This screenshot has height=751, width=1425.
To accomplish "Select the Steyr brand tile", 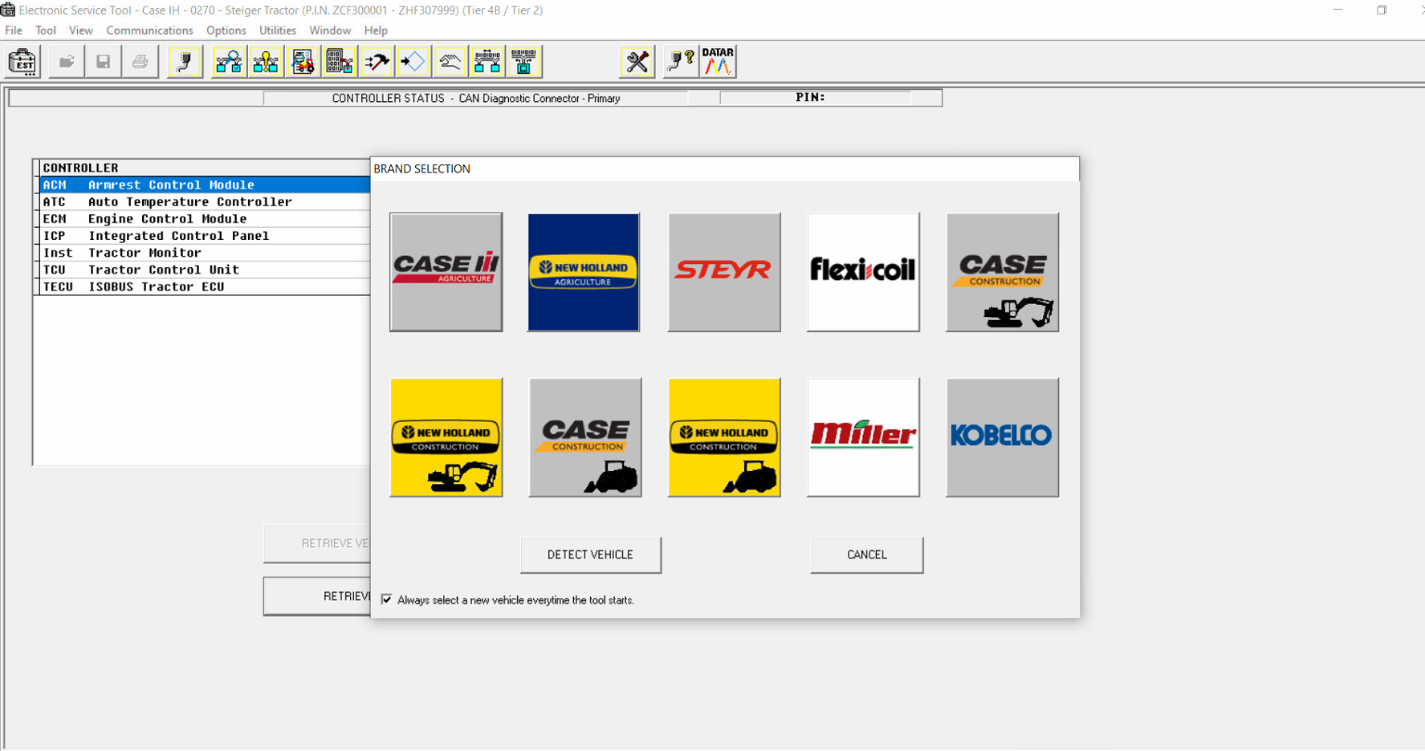I will pyautogui.click(x=724, y=272).
